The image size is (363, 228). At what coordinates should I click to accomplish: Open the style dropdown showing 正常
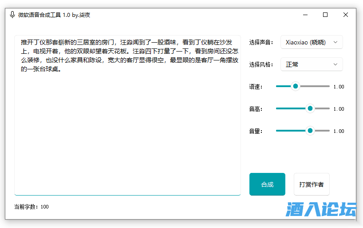pyautogui.click(x=312, y=64)
